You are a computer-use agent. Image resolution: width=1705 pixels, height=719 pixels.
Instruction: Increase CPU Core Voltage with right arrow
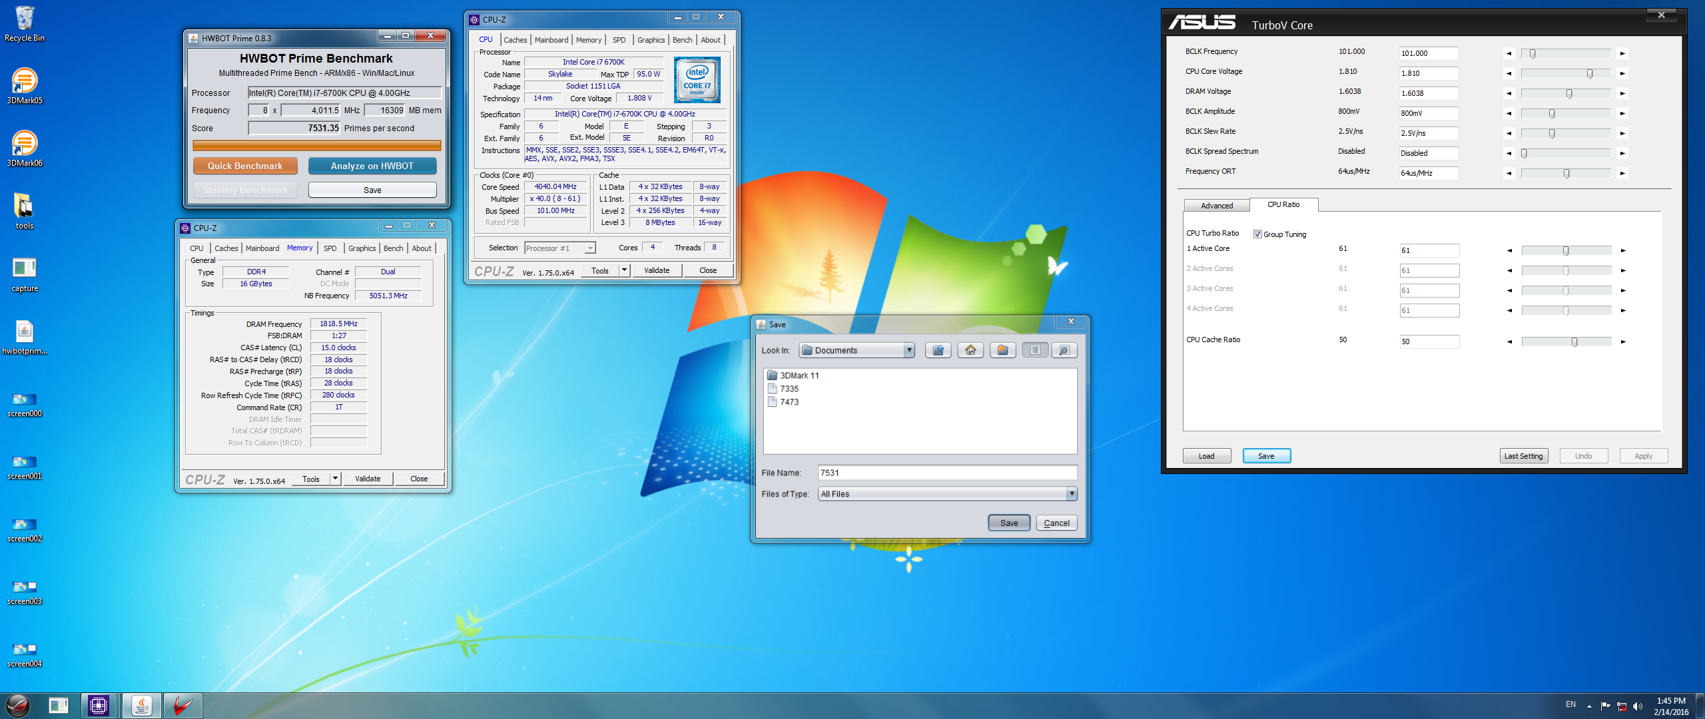(1622, 73)
